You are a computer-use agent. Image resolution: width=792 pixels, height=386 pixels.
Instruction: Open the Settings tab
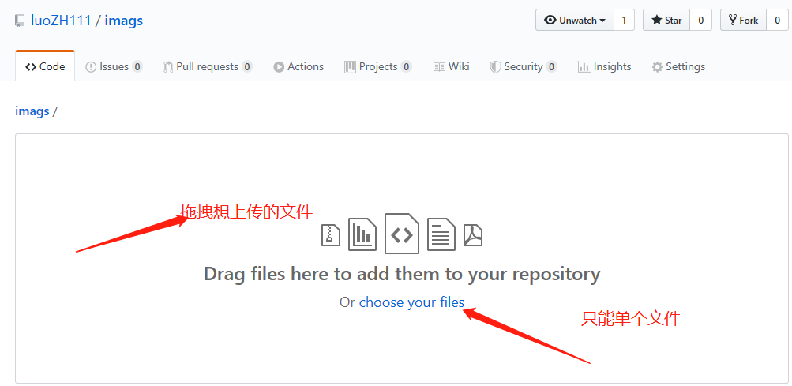click(x=678, y=66)
